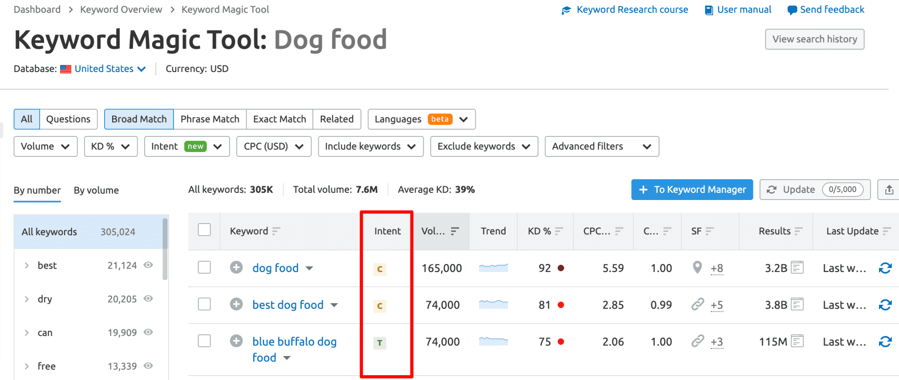Open the Volume filter dropdown
Viewport: 899px width, 380px height.
pos(45,146)
